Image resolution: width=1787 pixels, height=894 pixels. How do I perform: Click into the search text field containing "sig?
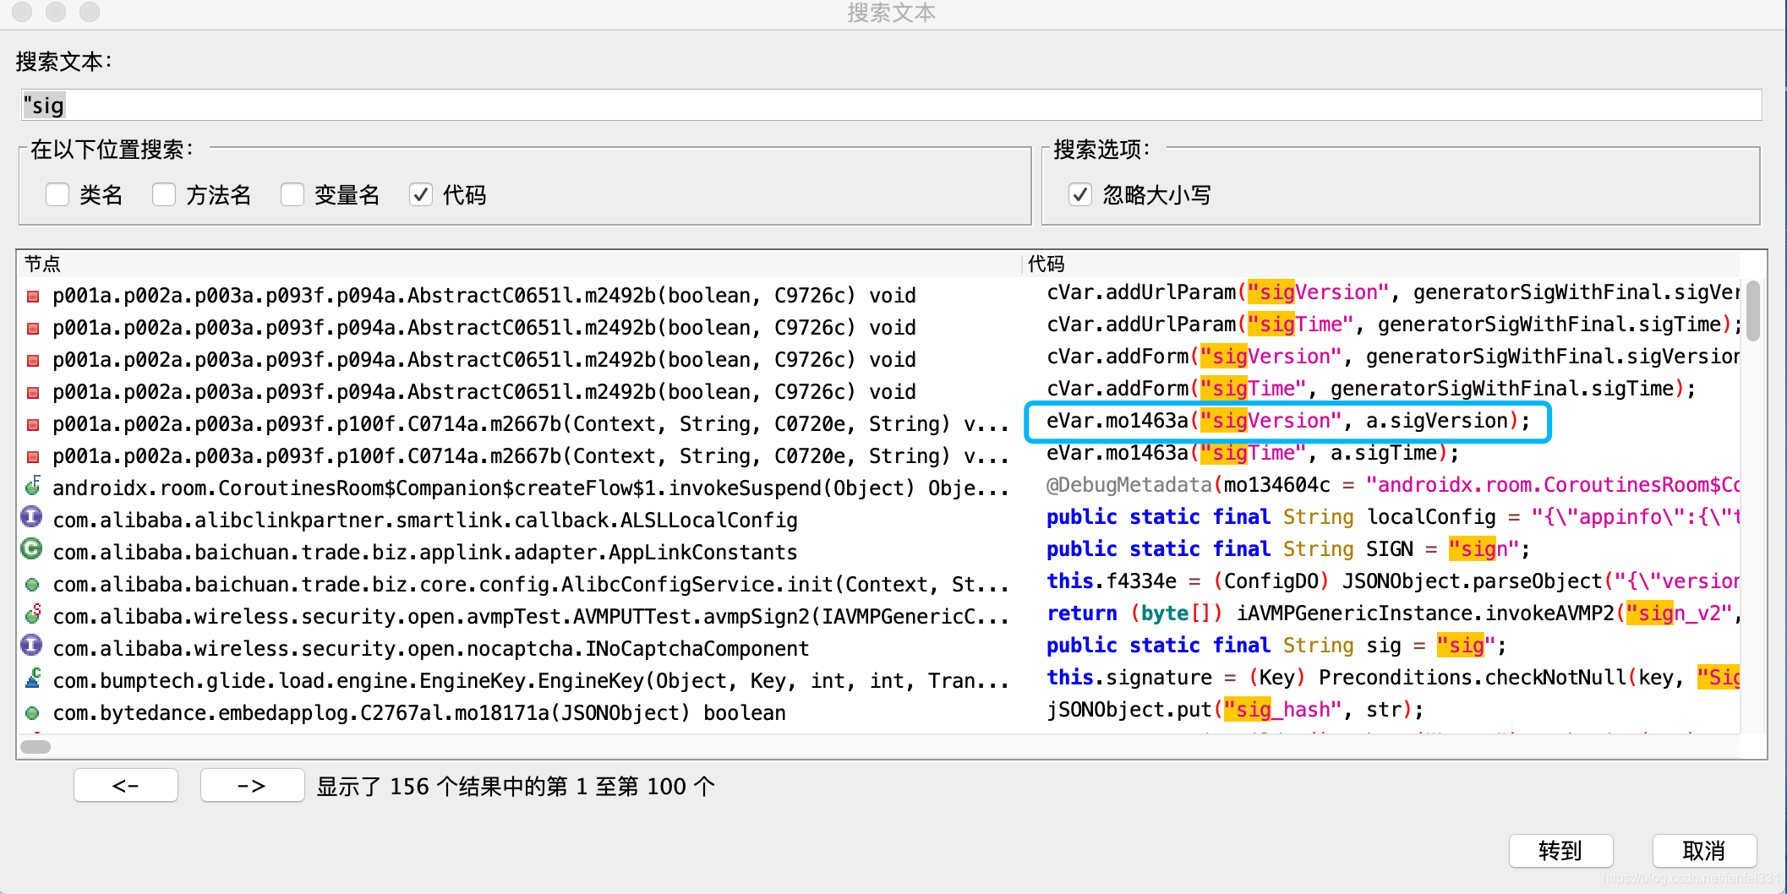(892, 106)
